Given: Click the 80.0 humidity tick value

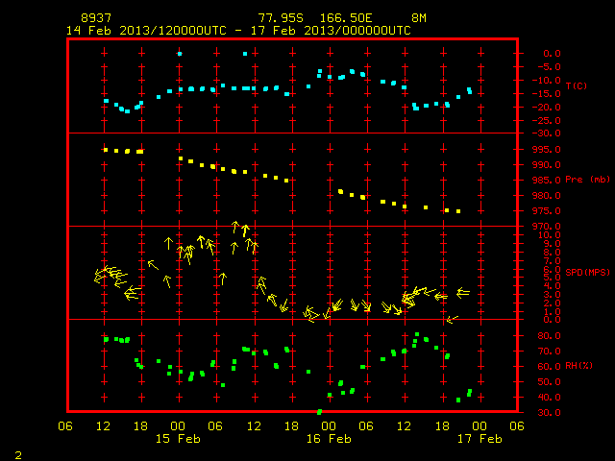Looking at the screenshot, I should click(x=549, y=335).
